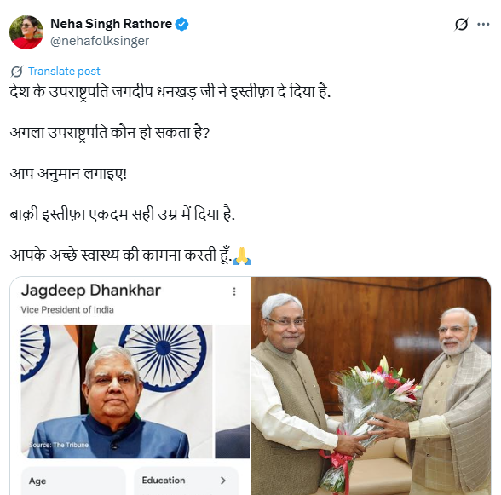Open the @nehafolksinger handle
The height and width of the screenshot is (495, 501).
click(x=100, y=41)
